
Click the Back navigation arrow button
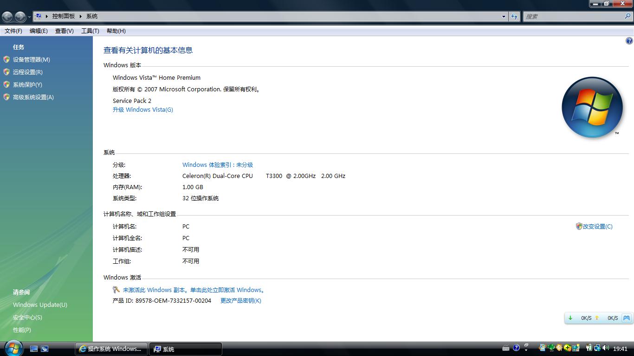point(7,17)
